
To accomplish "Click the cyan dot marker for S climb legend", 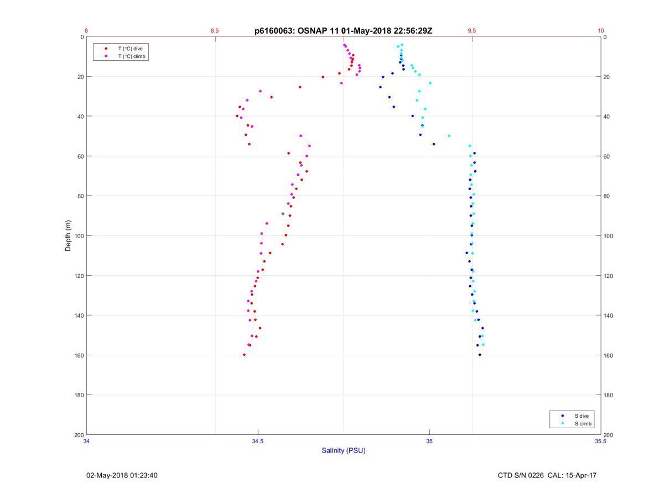I will [x=563, y=424].
